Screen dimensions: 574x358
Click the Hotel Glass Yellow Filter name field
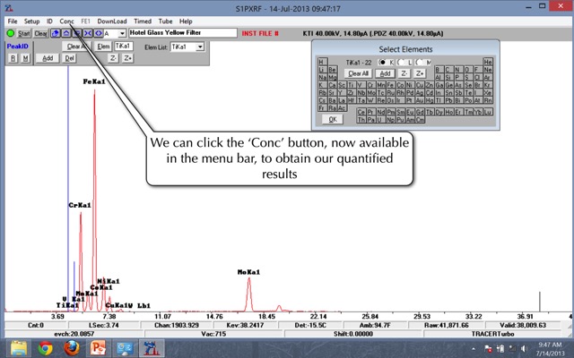pos(183,33)
